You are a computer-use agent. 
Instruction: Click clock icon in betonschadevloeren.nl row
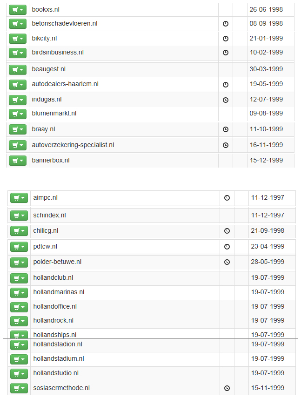pos(226,24)
